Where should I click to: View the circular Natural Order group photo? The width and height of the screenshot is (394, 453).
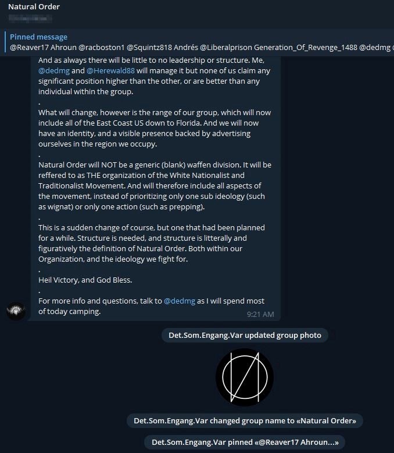pyautogui.click(x=245, y=377)
